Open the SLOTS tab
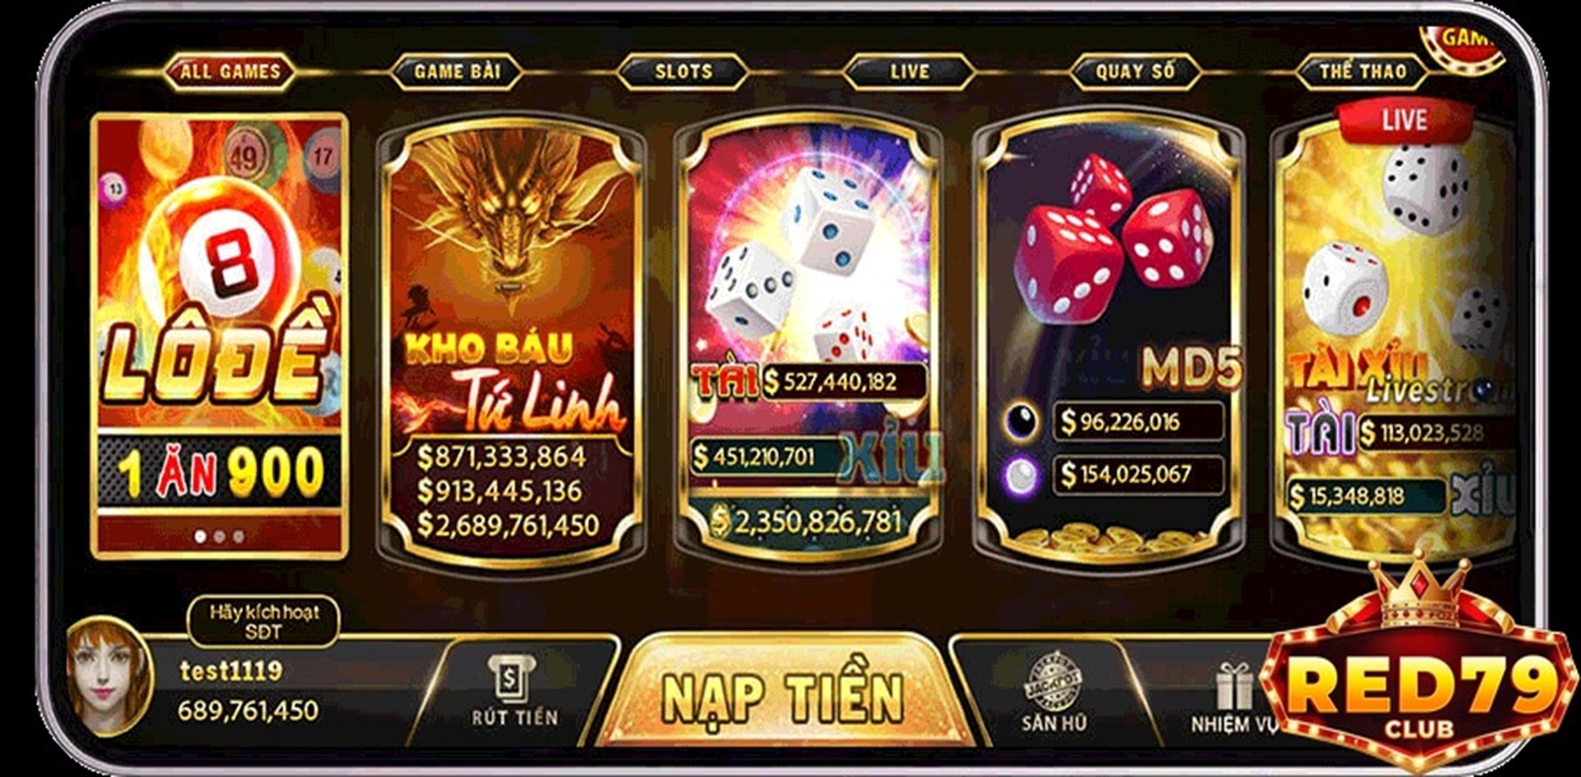 pyautogui.click(x=683, y=72)
